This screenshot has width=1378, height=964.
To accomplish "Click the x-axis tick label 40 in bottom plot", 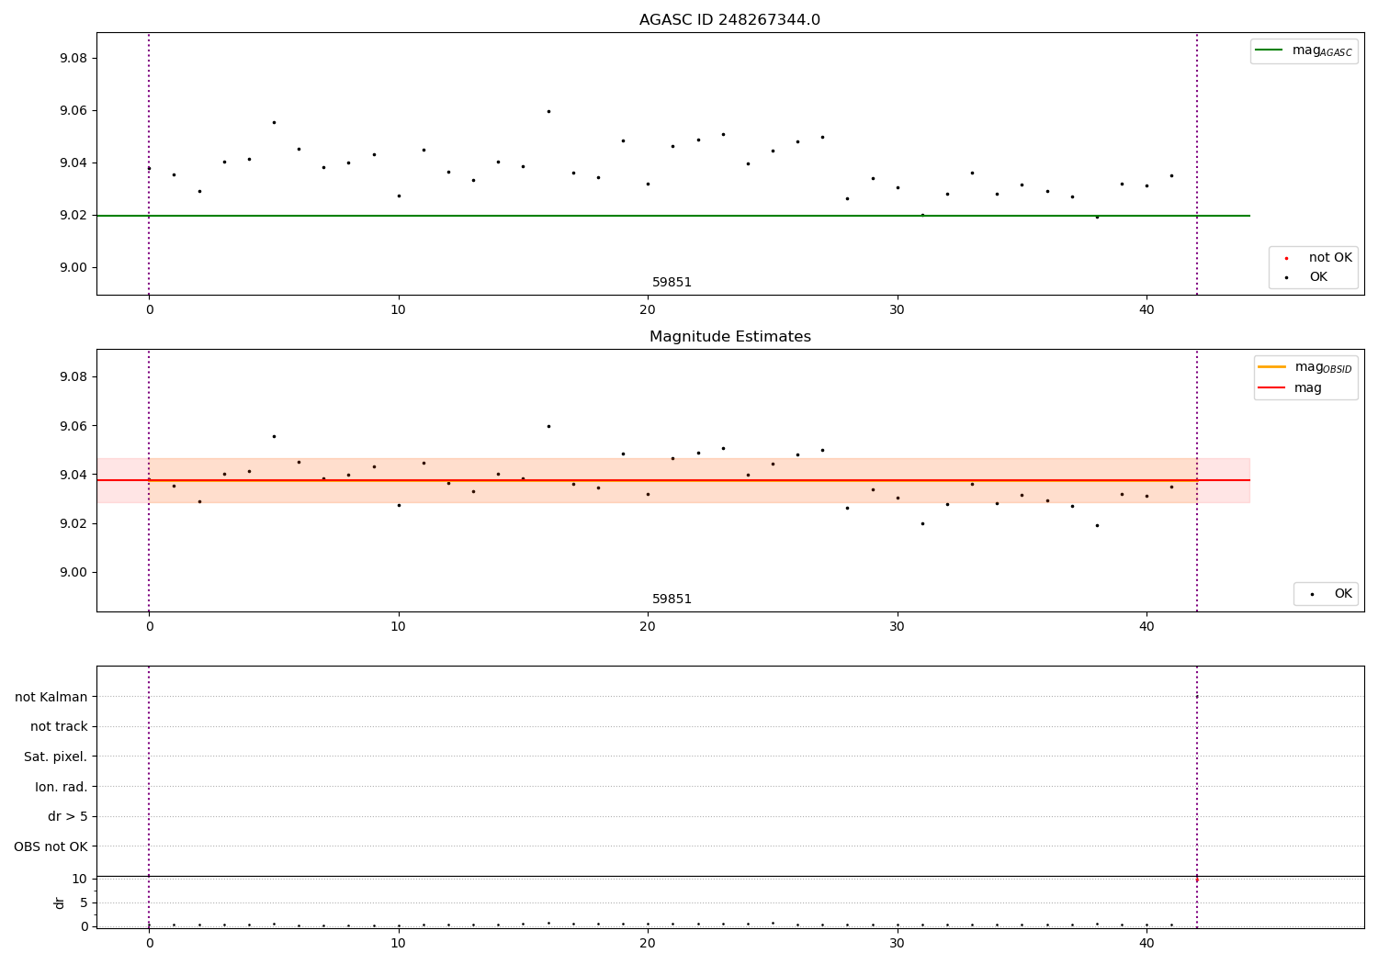I will tap(1146, 943).
